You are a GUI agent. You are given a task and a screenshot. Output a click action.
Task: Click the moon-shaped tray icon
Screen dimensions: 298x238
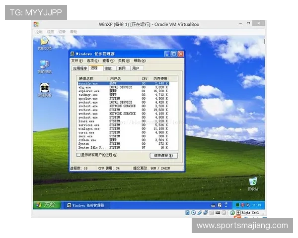pyautogui.click(x=247, y=205)
